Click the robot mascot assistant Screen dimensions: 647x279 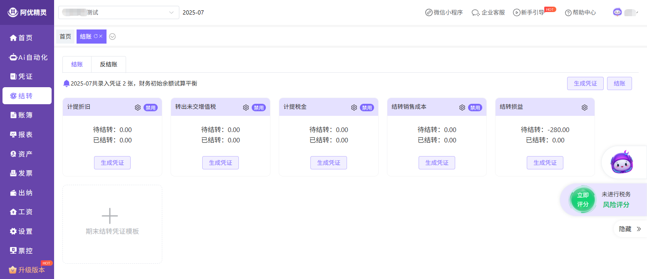click(x=621, y=163)
